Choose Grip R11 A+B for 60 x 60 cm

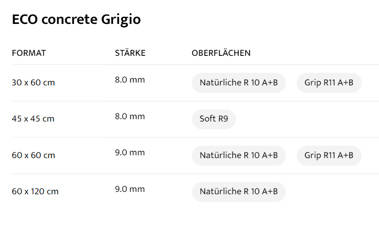[x=329, y=155]
